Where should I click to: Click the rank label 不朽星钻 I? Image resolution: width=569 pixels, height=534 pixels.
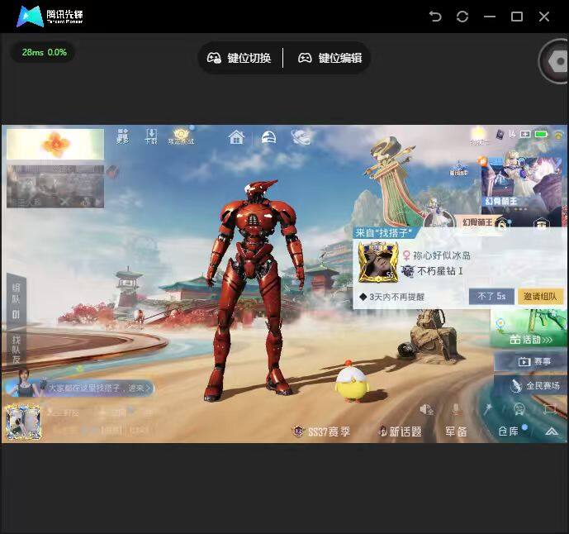[x=440, y=271]
